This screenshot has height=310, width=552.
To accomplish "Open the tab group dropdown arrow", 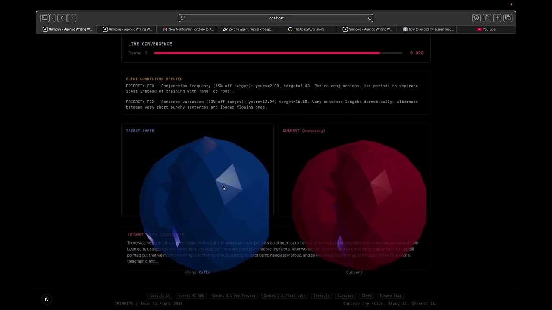I will tap(53, 18).
